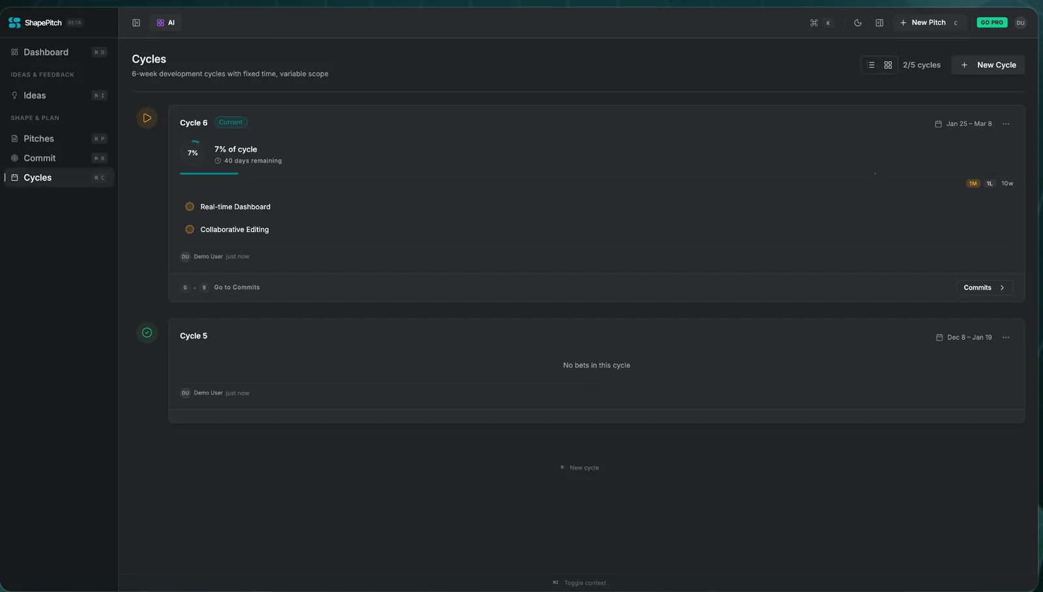Click the GO PRO badge
The width and height of the screenshot is (1043, 592).
992,23
